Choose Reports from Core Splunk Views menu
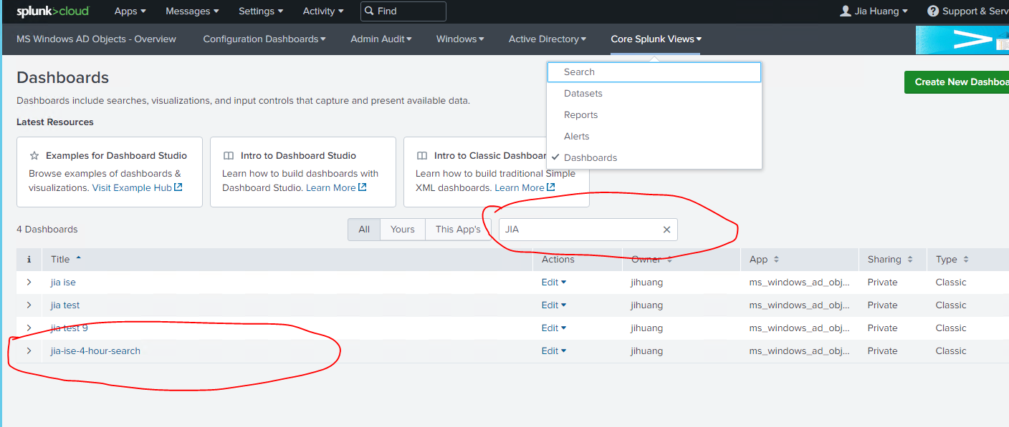This screenshot has height=427, width=1009. 580,115
